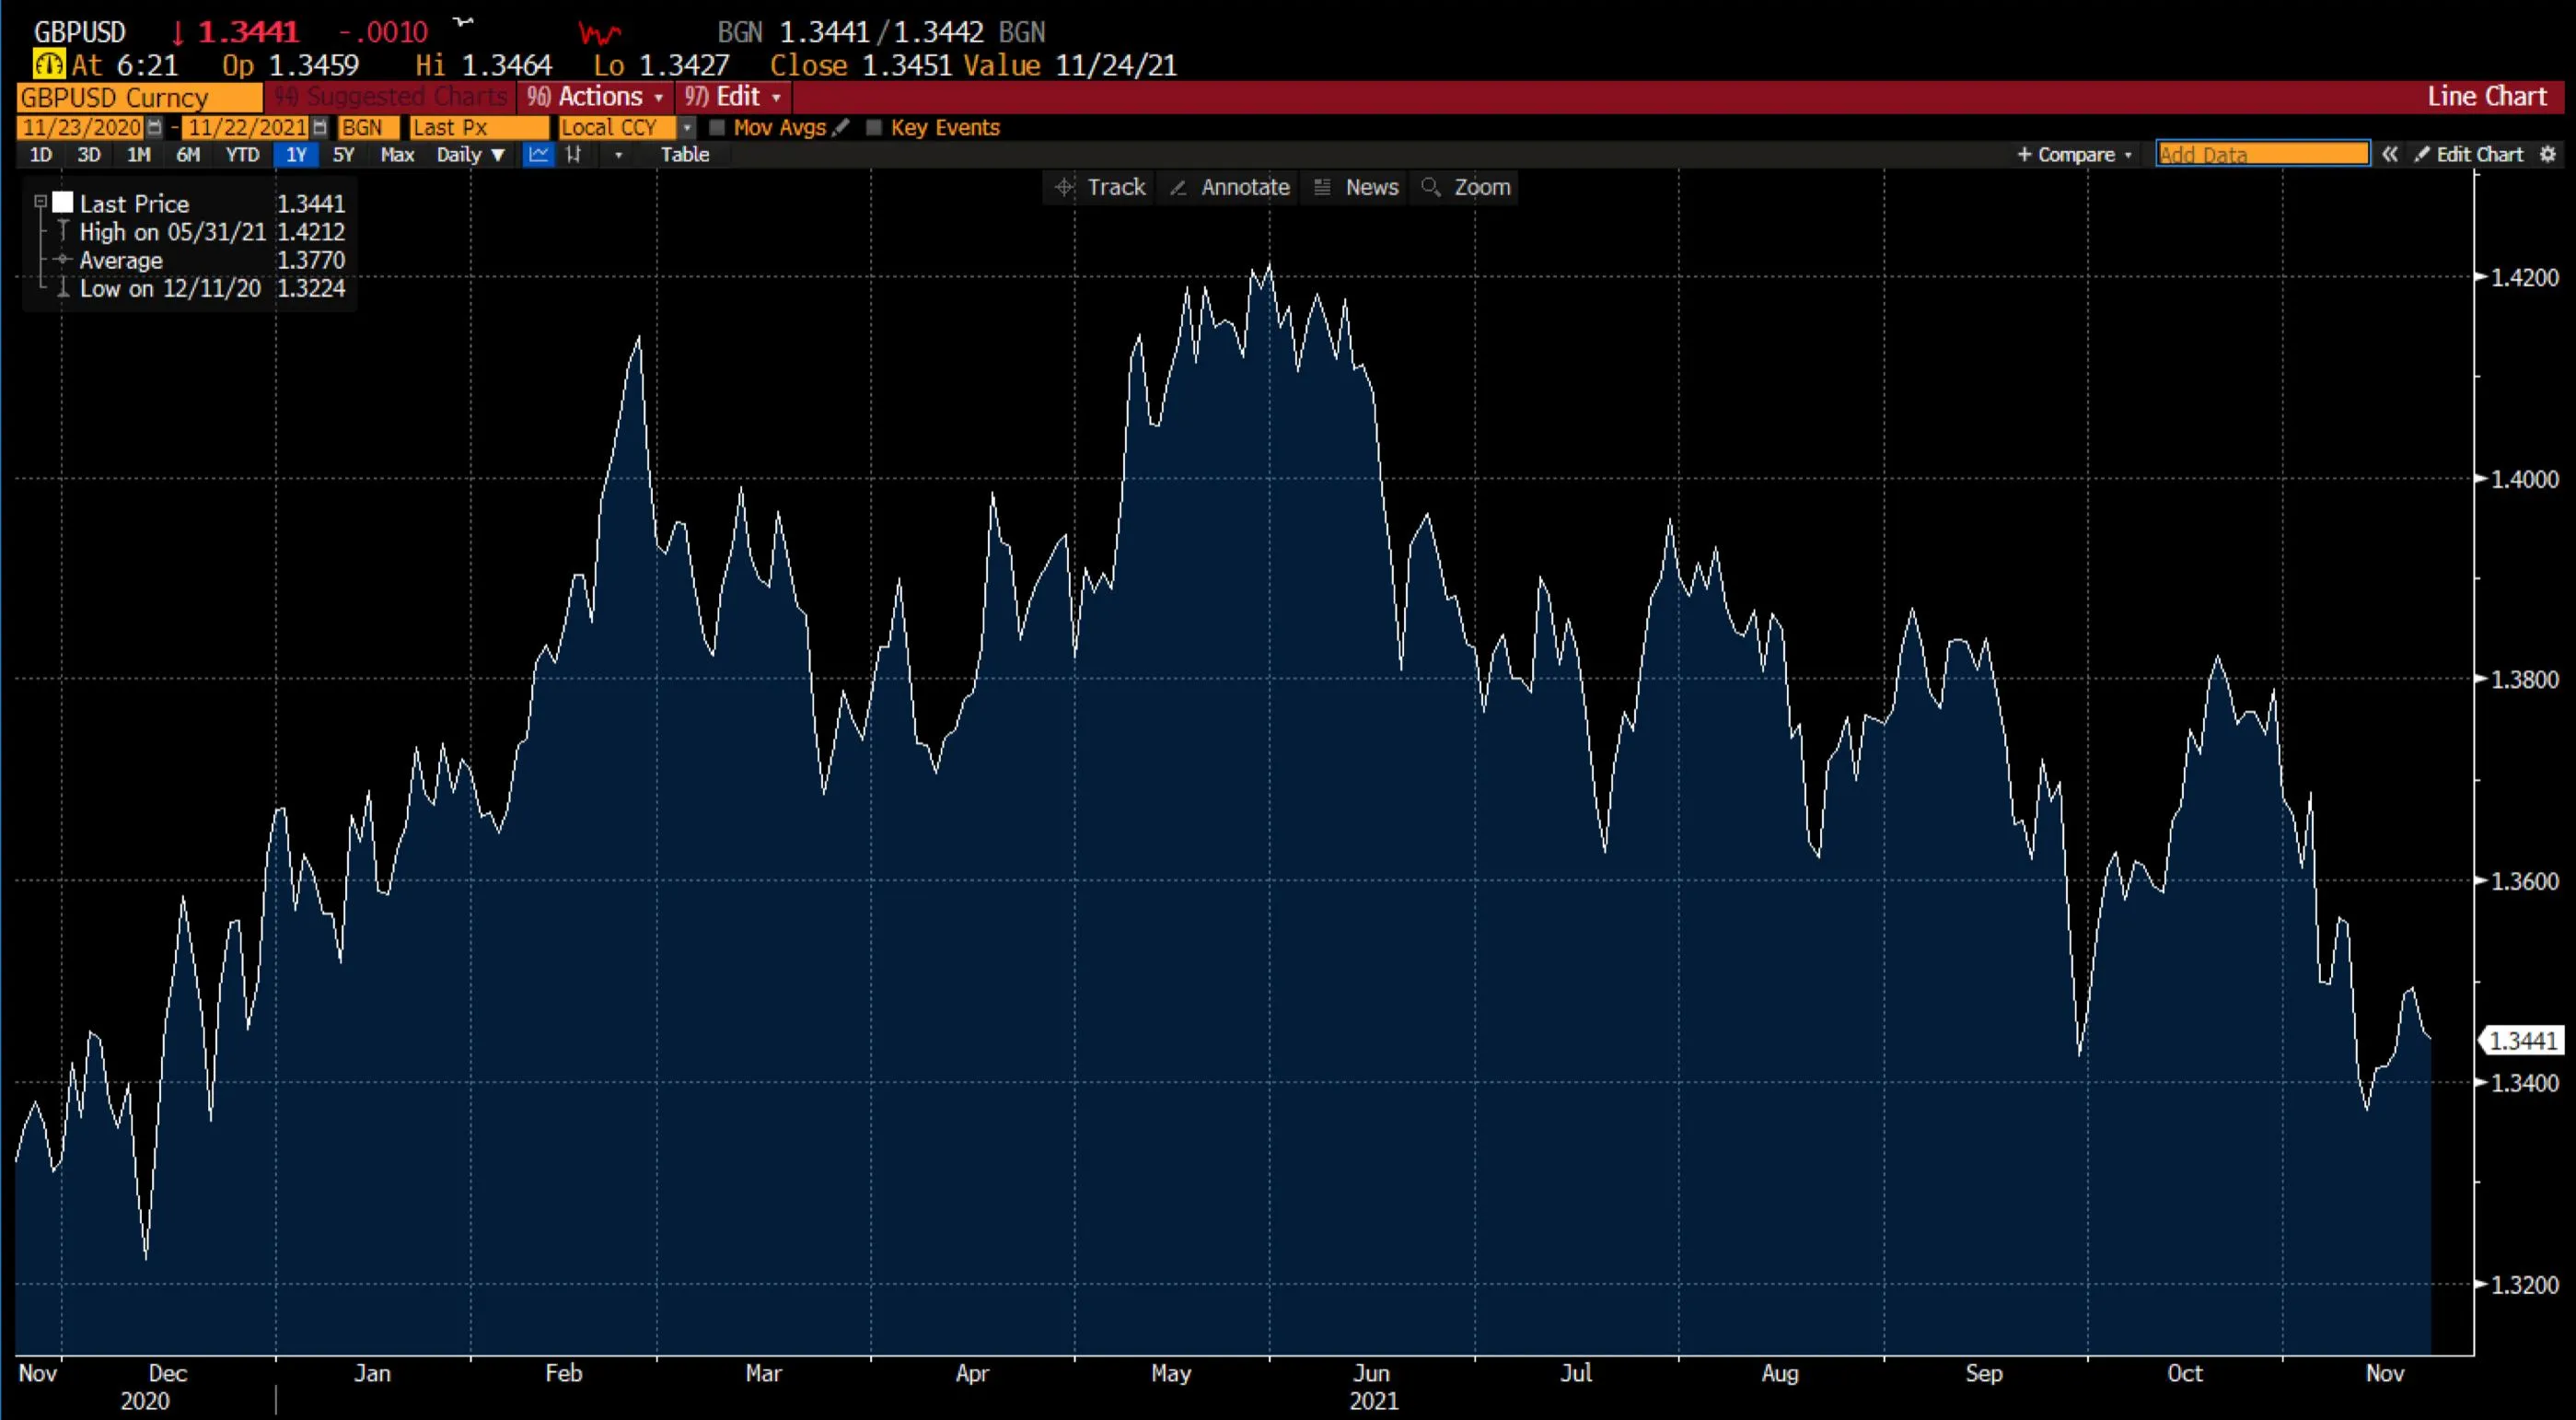Click the collapse chevrons near Edit Chart
2576x1420 pixels.
[2390, 154]
